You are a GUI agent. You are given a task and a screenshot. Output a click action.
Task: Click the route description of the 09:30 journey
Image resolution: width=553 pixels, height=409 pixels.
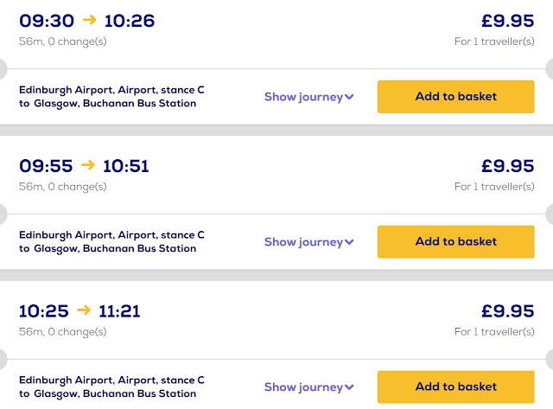point(111,97)
